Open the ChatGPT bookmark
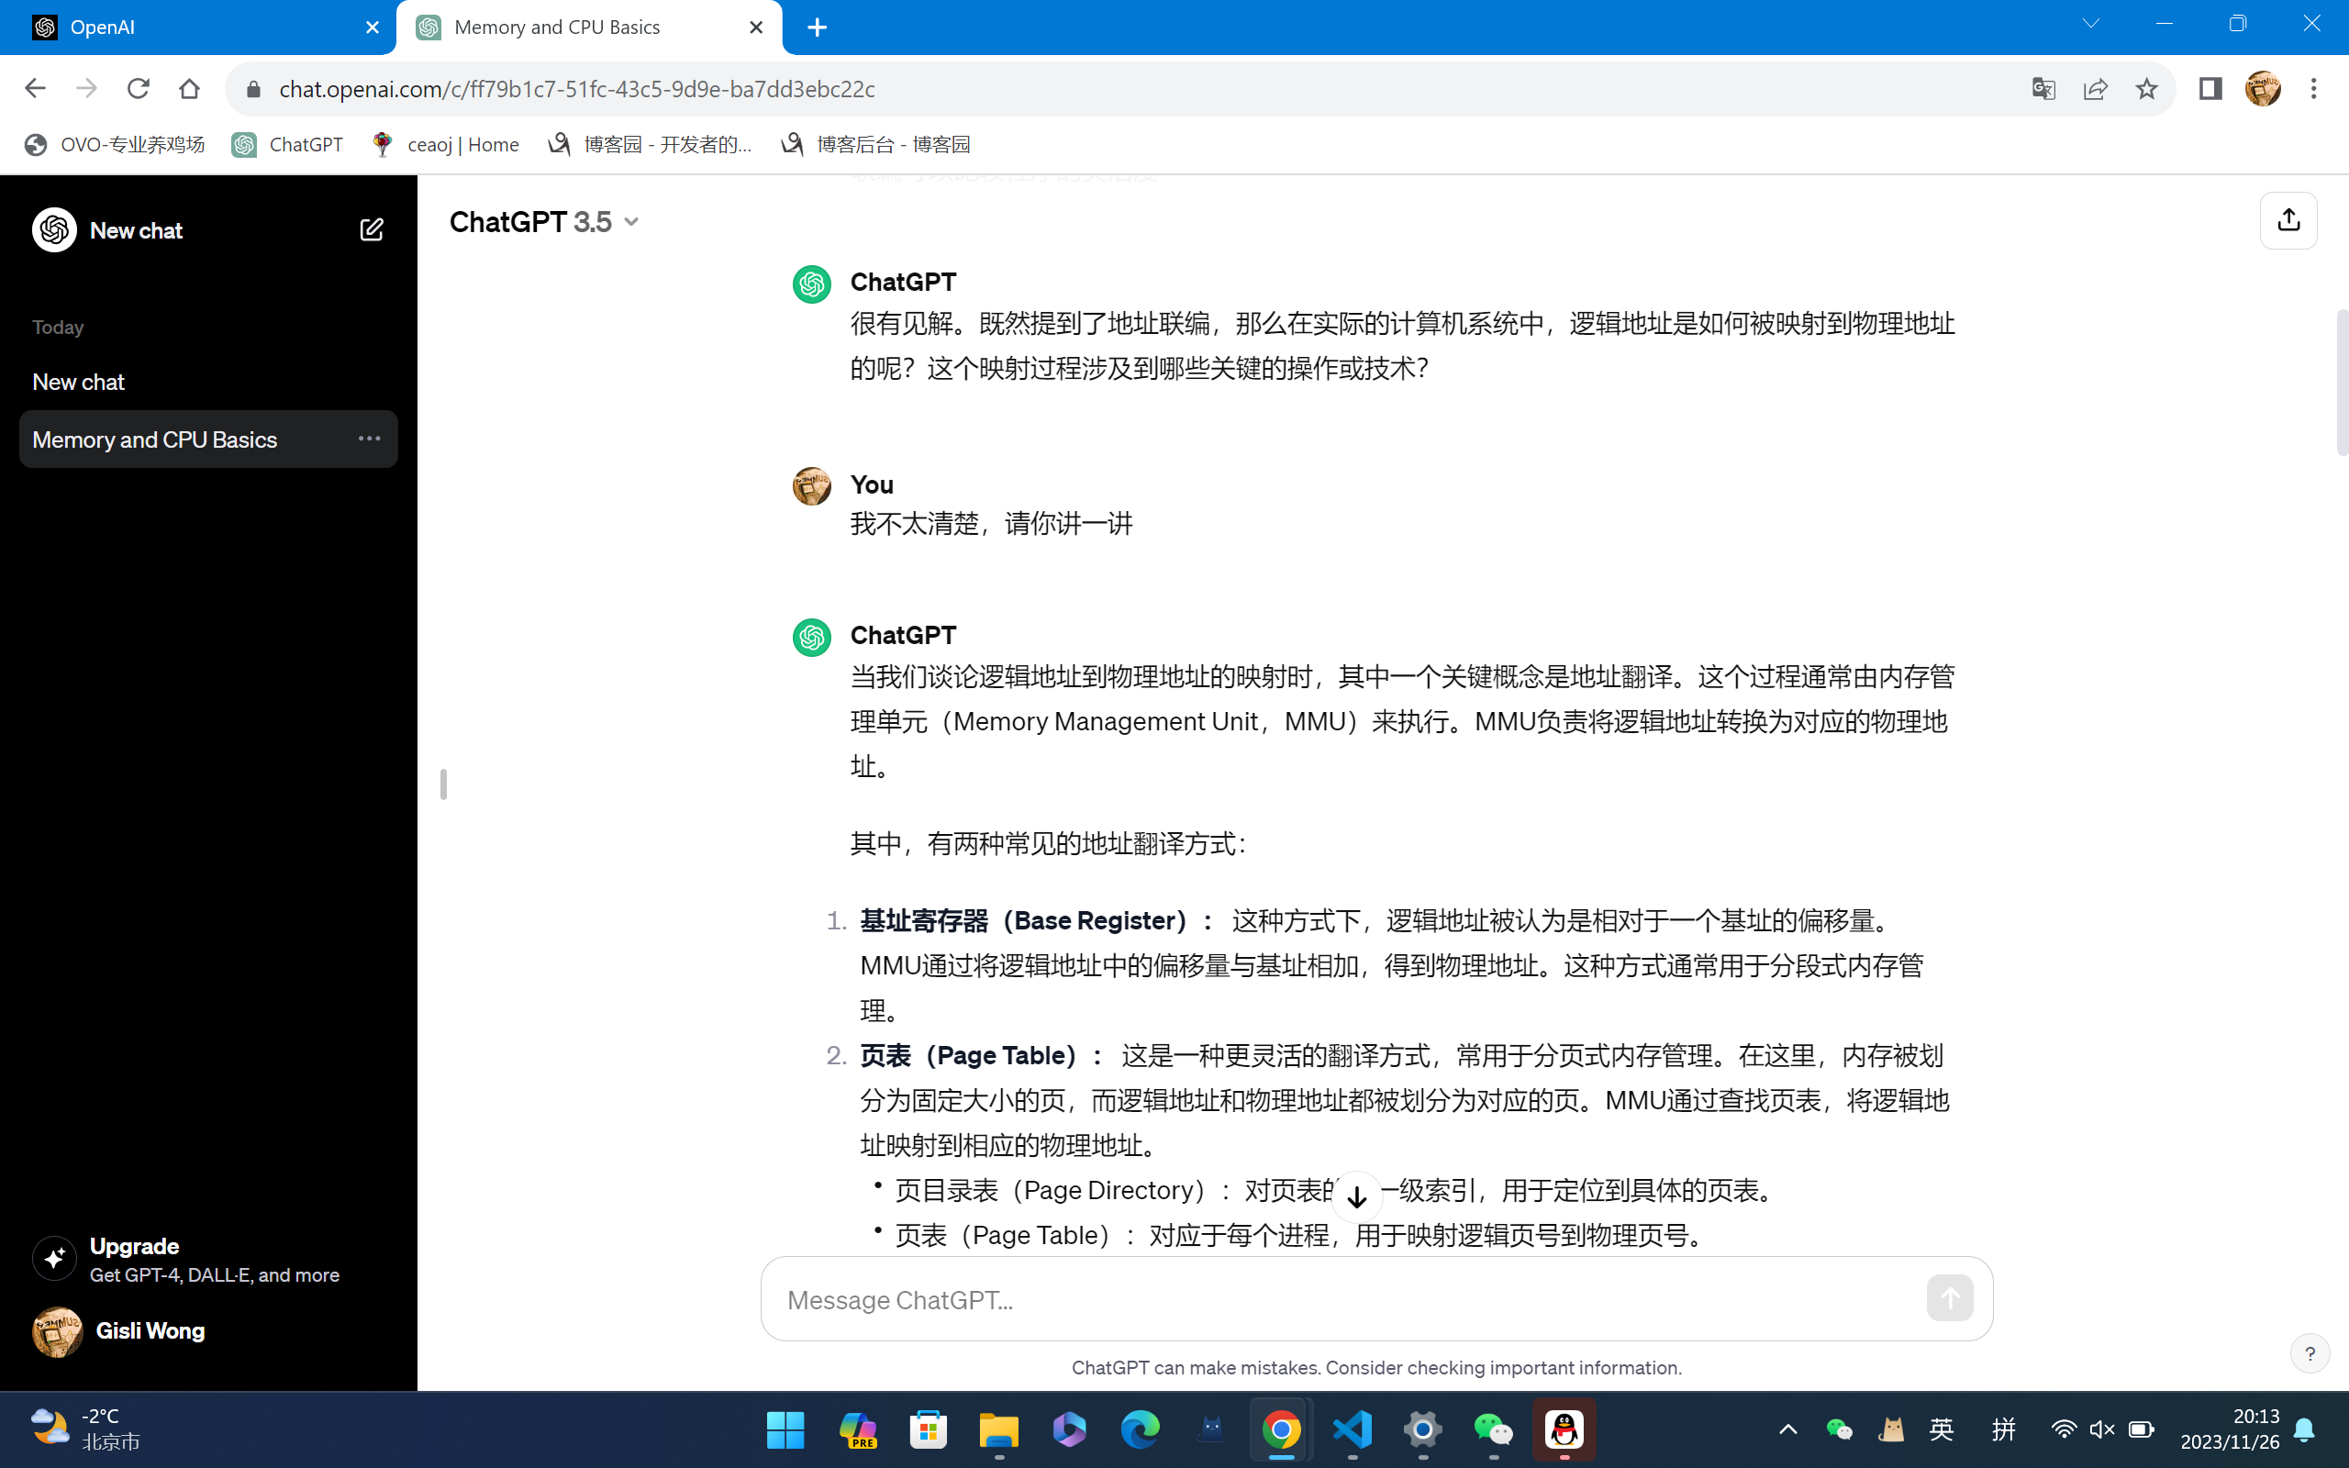 point(287,145)
